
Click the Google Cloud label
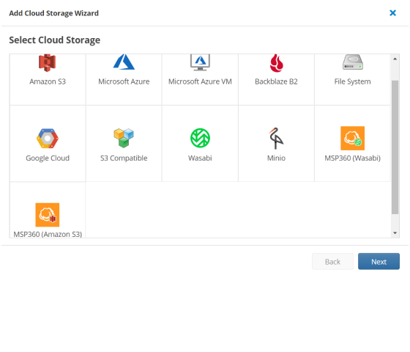48,158
